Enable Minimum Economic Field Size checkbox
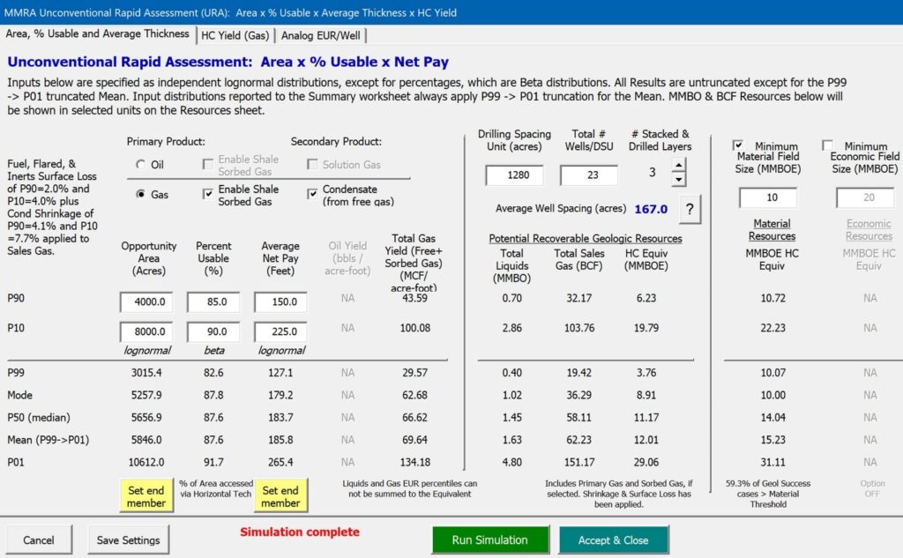 (827, 145)
